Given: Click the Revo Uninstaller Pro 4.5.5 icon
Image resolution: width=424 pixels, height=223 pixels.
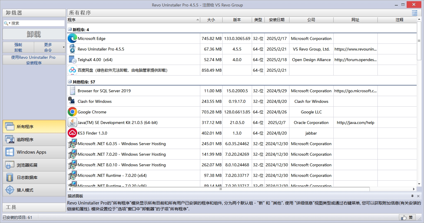Looking at the screenshot, I should pyautogui.click(x=72, y=49).
